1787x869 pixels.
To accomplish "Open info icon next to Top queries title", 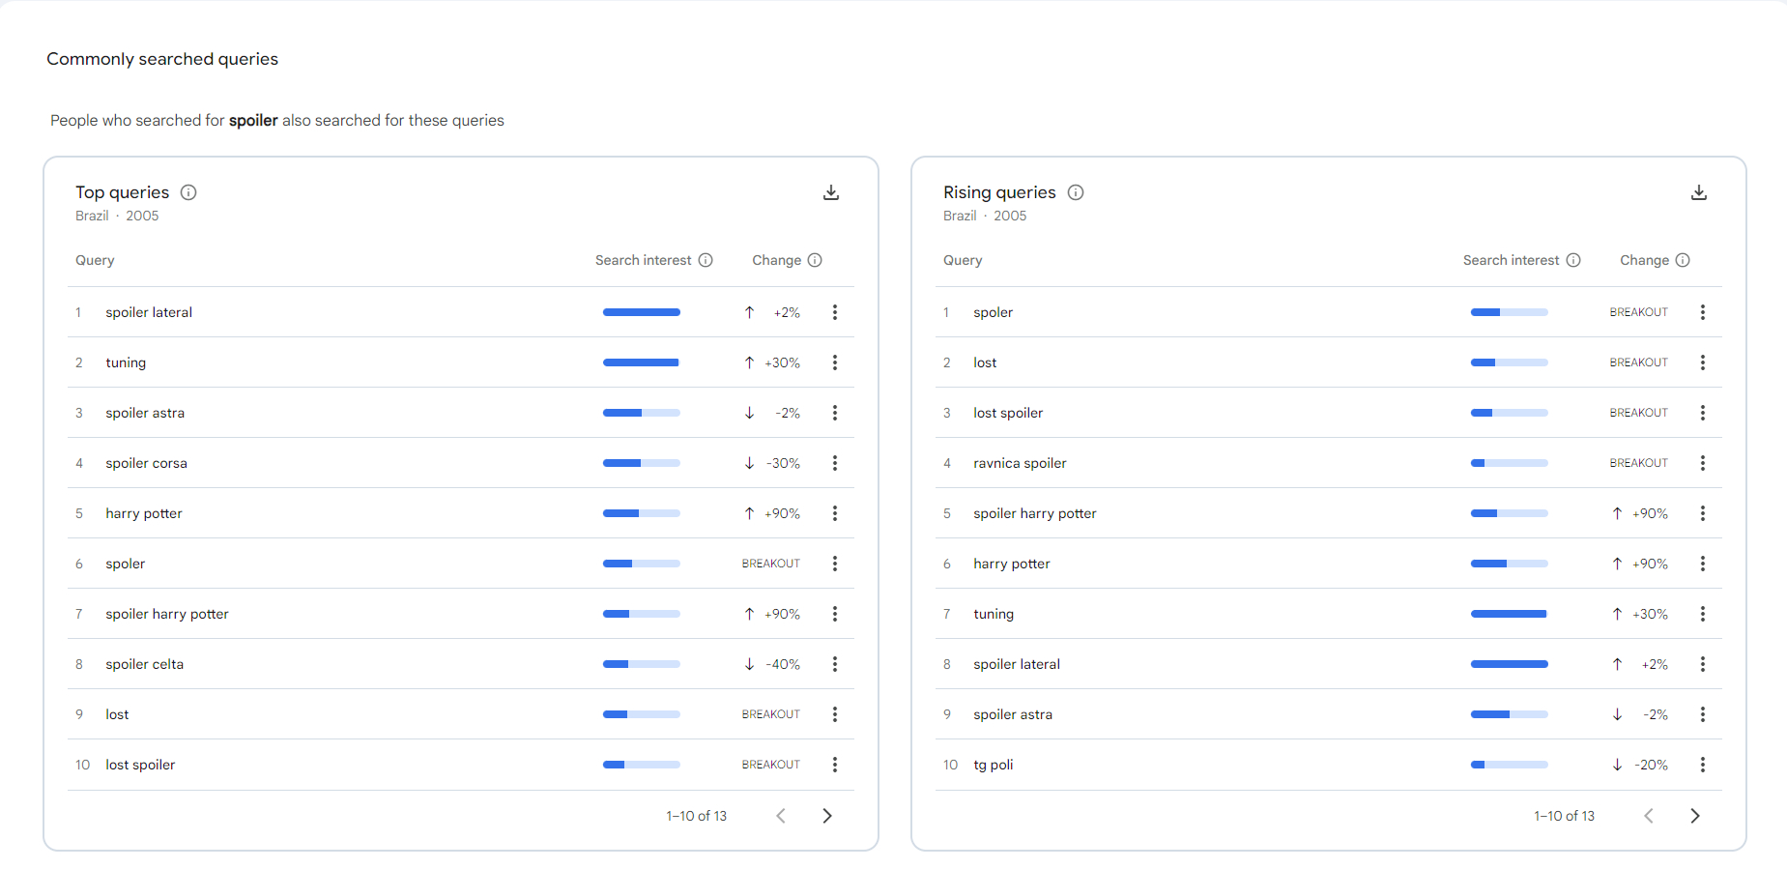I will [188, 192].
